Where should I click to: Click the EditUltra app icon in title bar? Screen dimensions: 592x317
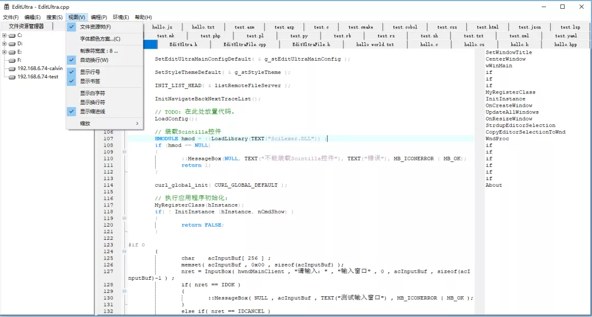[7, 7]
